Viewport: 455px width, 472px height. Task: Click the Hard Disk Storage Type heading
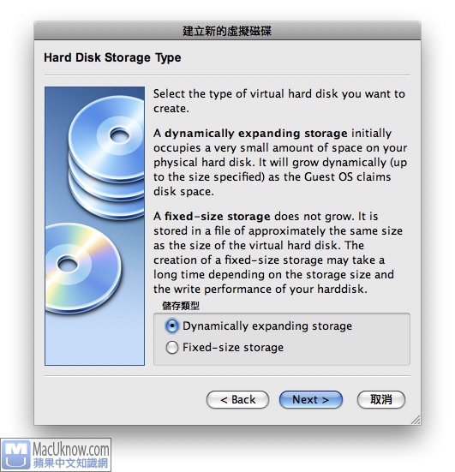pyautogui.click(x=112, y=57)
